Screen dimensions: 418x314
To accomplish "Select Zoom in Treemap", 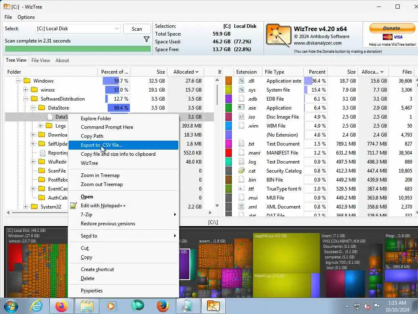I will 123,175.
